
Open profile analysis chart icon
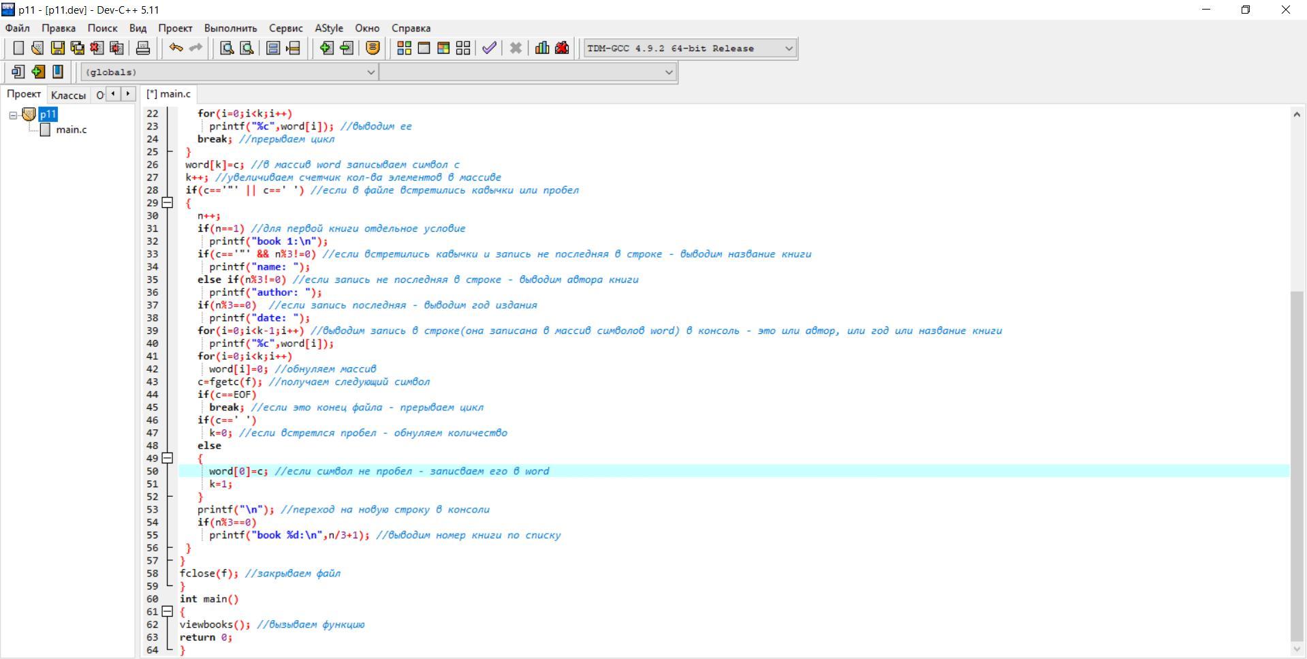pyautogui.click(x=542, y=48)
